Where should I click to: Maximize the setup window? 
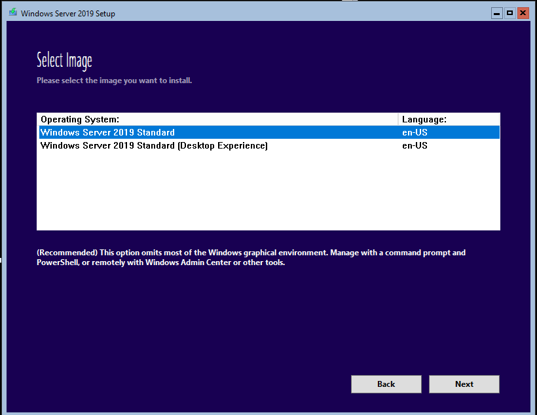pos(509,12)
